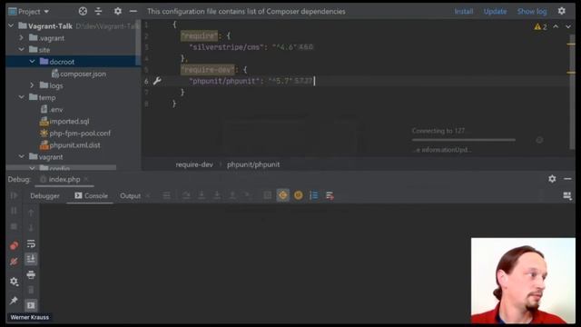Image resolution: width=581 pixels, height=327 pixels.
Task: Switch to the Debugger tab
Action: pyautogui.click(x=44, y=196)
